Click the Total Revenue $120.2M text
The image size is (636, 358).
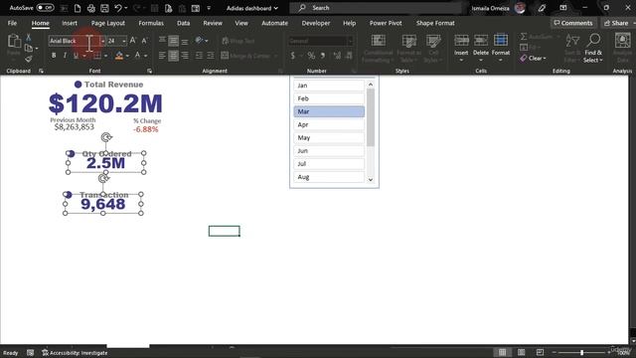pyautogui.click(x=105, y=103)
